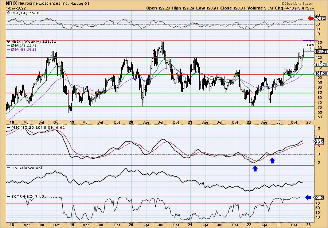
Task: Click the 112.78 EMA tag on price axis
Action: point(321,65)
